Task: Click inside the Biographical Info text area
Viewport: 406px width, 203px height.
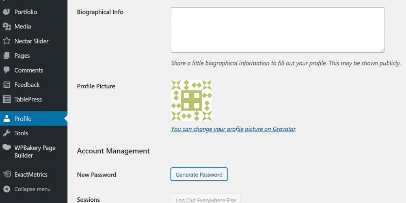Action: click(x=278, y=30)
